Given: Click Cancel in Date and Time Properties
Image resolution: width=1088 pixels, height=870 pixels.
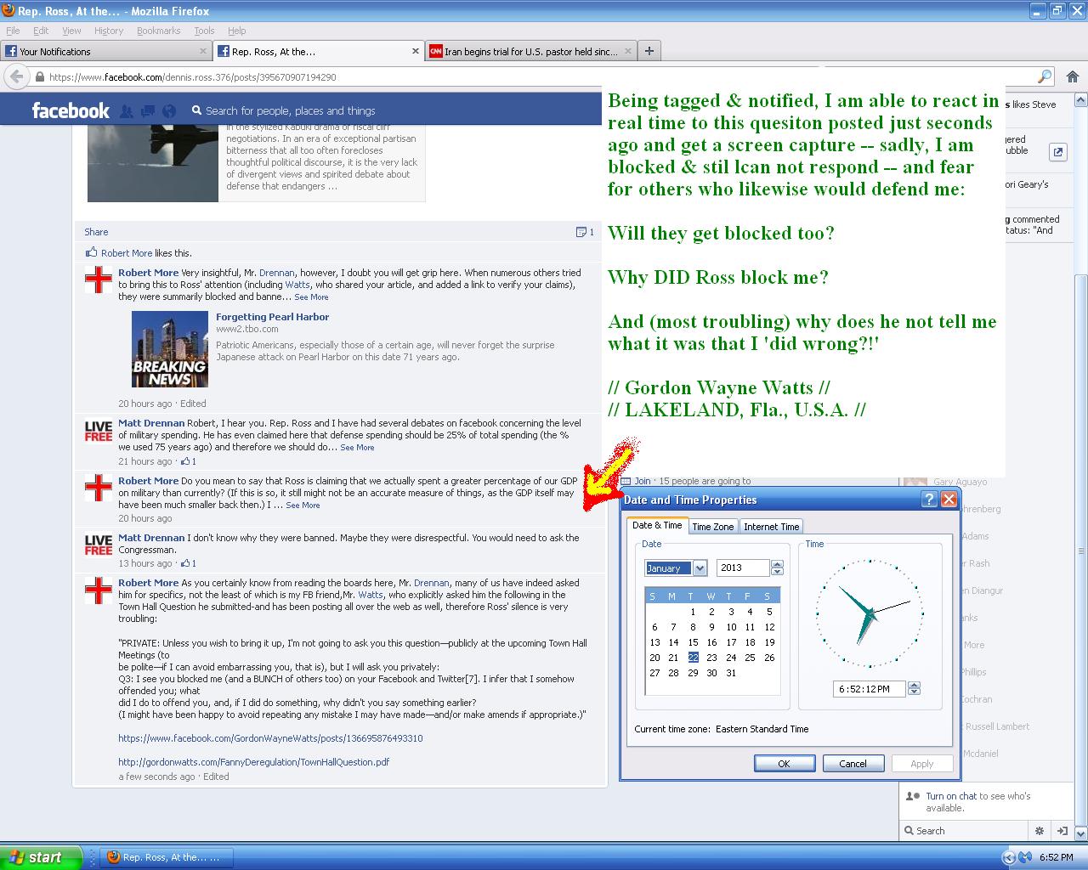Looking at the screenshot, I should (853, 764).
